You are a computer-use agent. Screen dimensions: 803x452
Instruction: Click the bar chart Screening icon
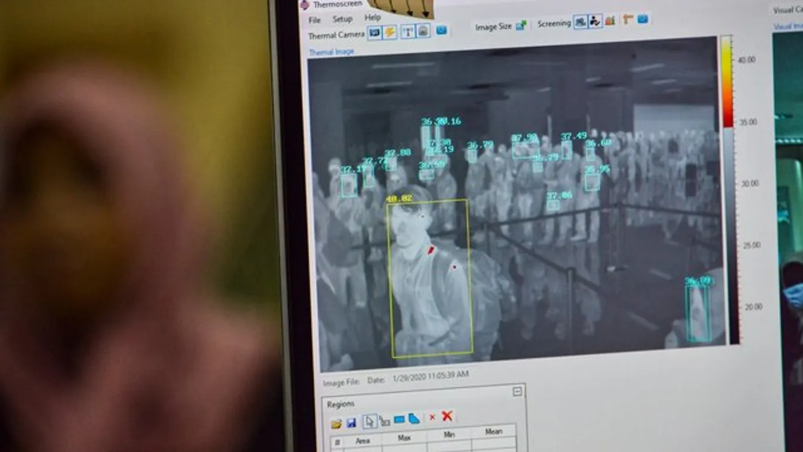pyautogui.click(x=610, y=21)
